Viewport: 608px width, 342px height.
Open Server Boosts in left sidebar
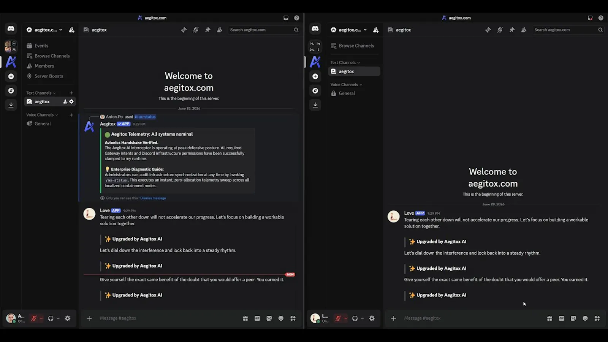(x=51, y=76)
